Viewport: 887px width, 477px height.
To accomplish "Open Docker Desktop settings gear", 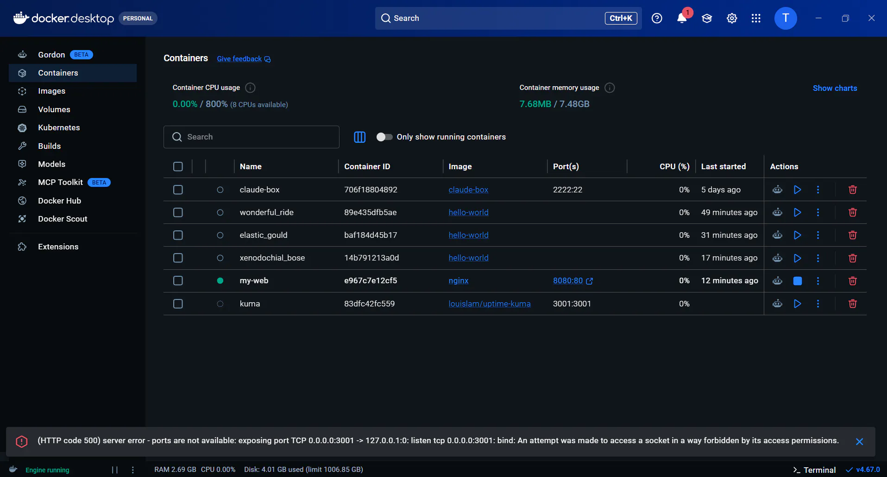I will tap(732, 18).
